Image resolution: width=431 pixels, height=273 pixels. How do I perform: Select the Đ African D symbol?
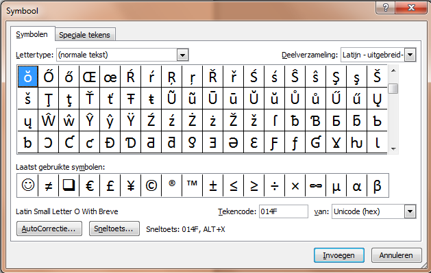coord(110,142)
